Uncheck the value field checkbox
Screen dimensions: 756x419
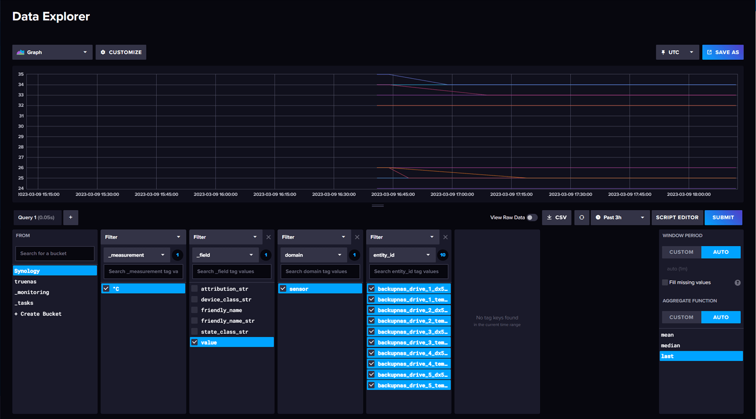click(x=194, y=342)
